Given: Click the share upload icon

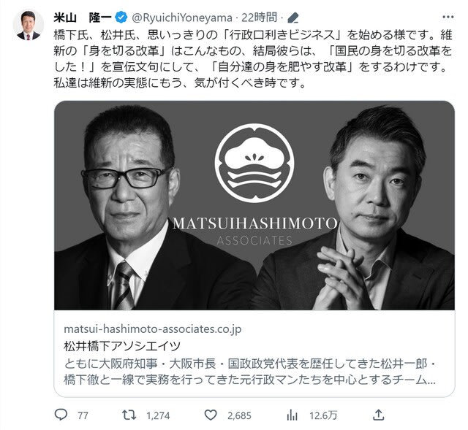Looking at the screenshot, I should click(379, 415).
